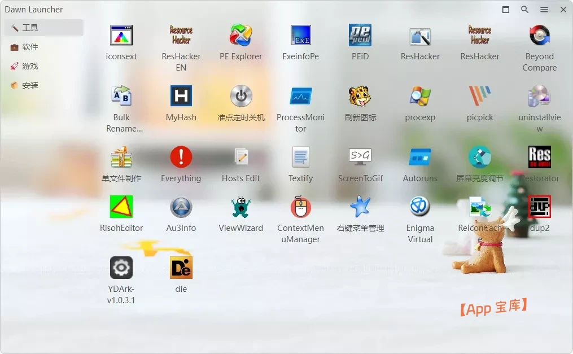Screen dimensions: 573x354
Task: Run Beyond Compare
Action: pos(539,35)
